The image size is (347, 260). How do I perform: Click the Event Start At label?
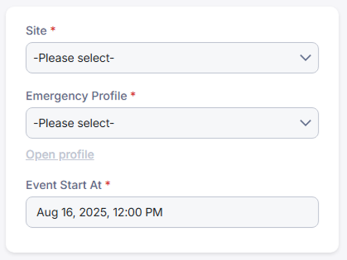pos(64,185)
